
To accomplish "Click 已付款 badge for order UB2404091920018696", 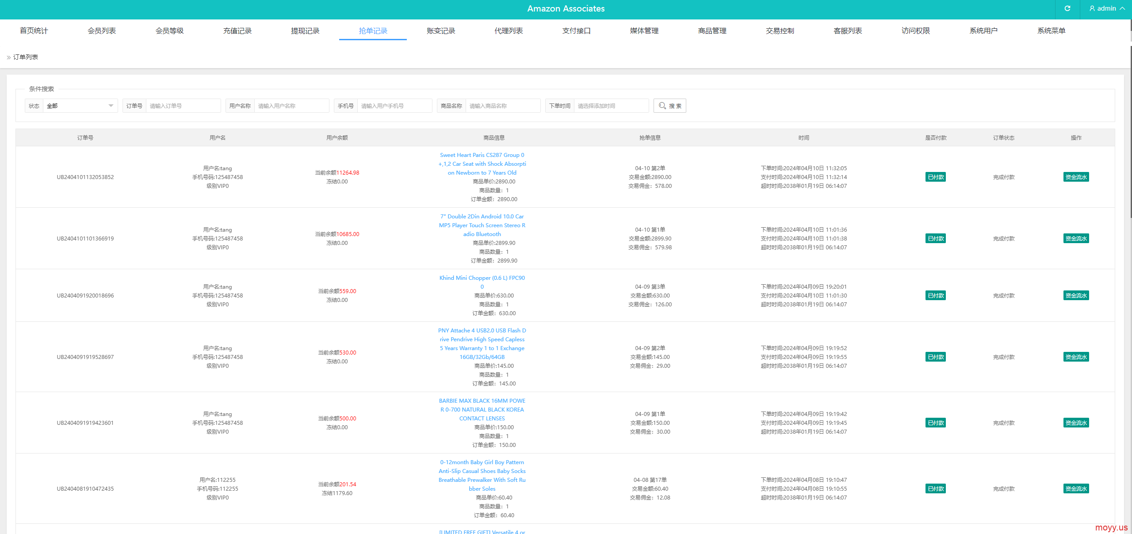I will [x=936, y=295].
